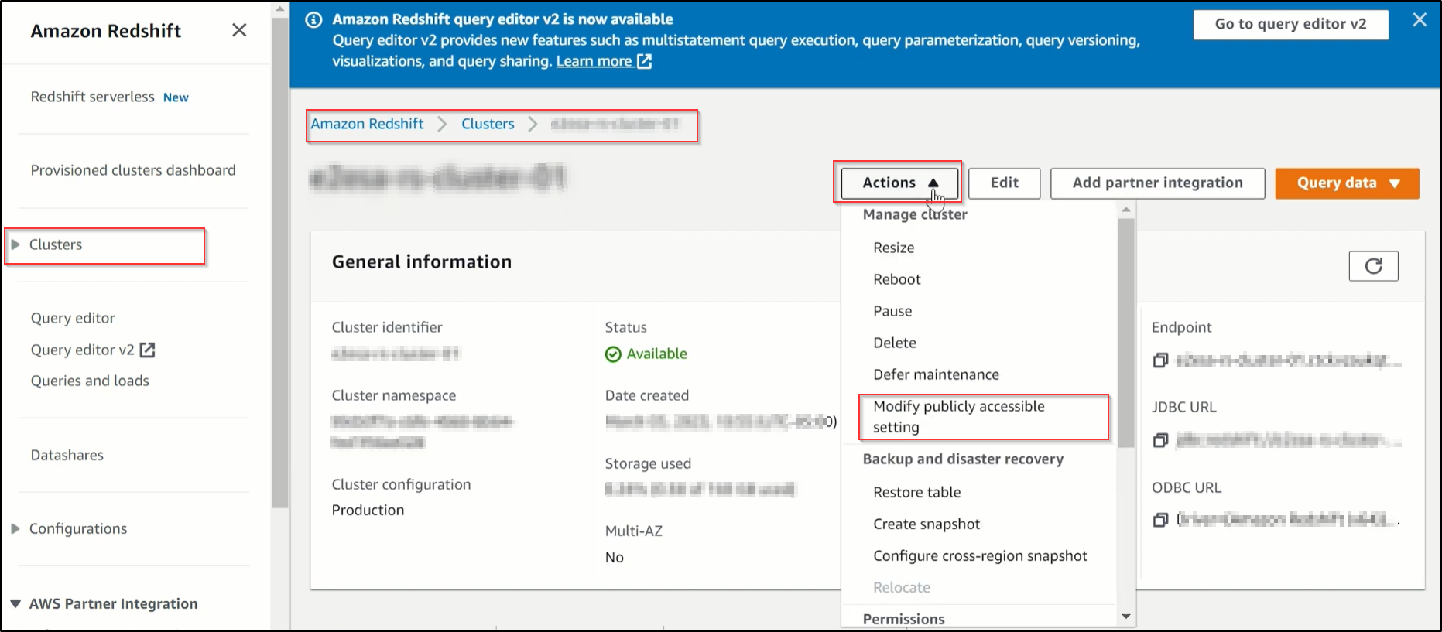
Task: Dismiss the query editor v2 banner
Action: [x=1419, y=20]
